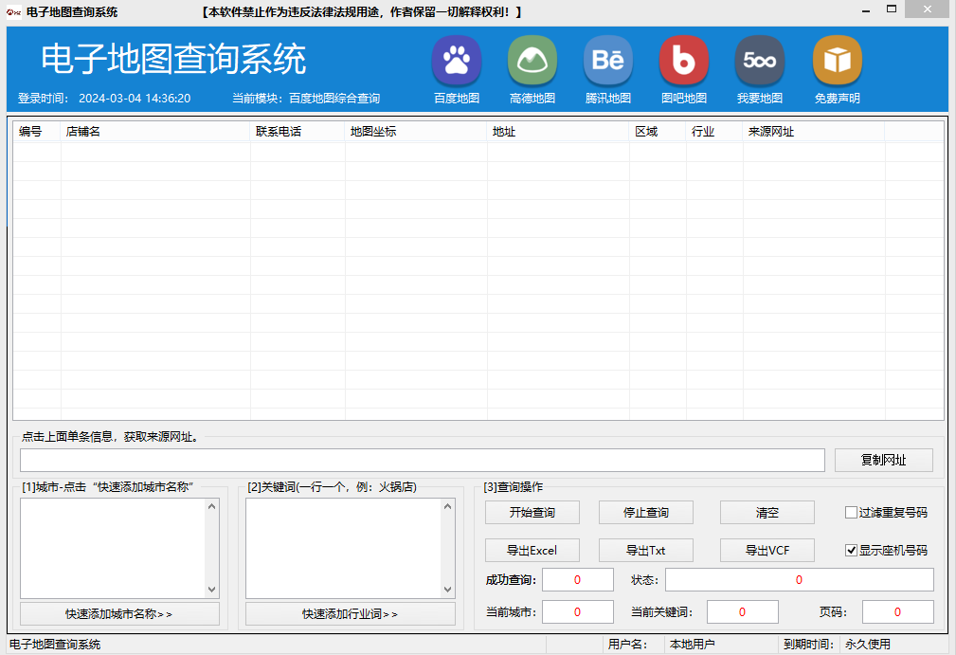Click the 当前城市 value field

[577, 611]
